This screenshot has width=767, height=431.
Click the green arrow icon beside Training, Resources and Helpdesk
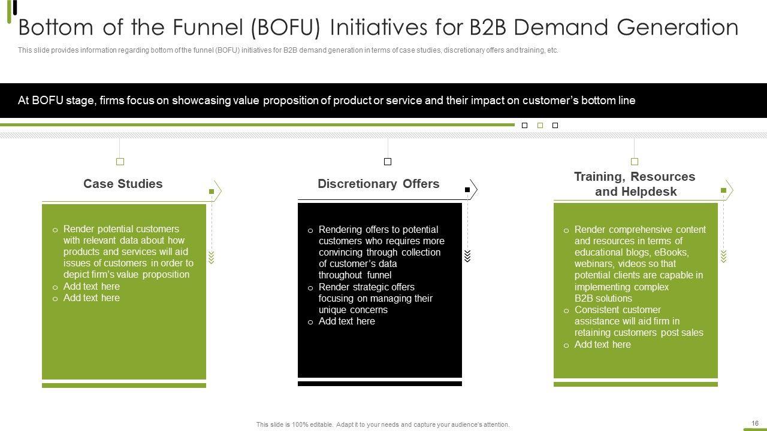click(x=727, y=190)
